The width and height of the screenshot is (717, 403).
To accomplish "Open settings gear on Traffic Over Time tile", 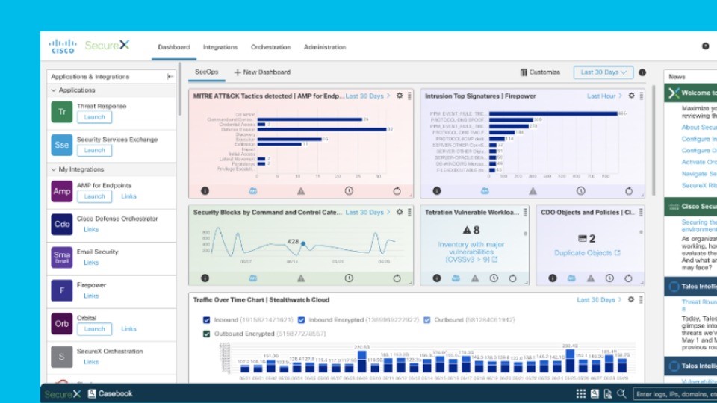I will tap(631, 299).
